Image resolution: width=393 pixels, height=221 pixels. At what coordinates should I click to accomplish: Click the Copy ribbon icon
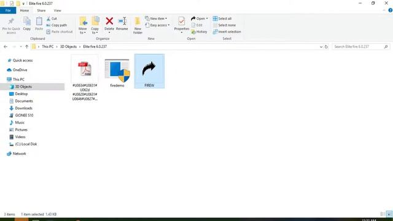[27, 24]
